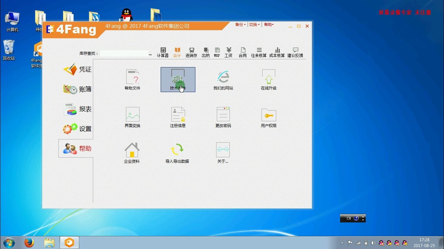
Task: Switch to the 账簿 ledger tab
Action: click(77, 89)
